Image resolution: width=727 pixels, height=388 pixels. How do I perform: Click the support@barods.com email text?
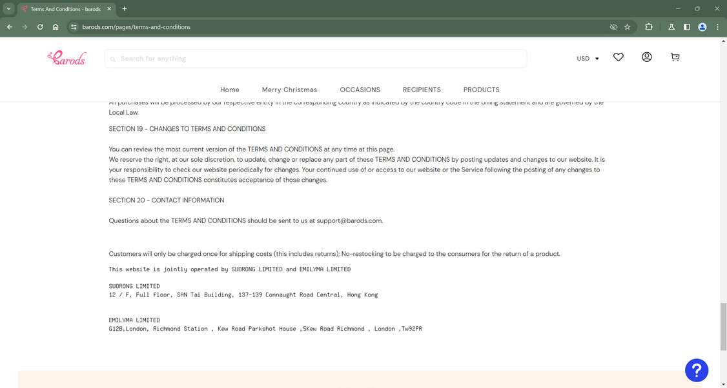(349, 221)
